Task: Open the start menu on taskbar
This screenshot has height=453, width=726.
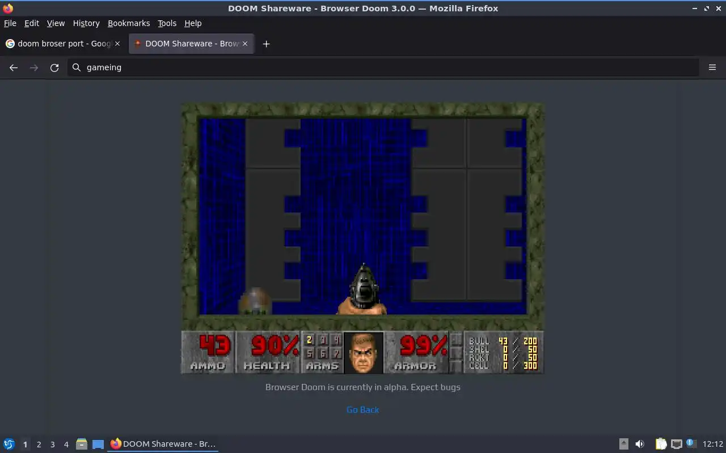Action: 9,444
